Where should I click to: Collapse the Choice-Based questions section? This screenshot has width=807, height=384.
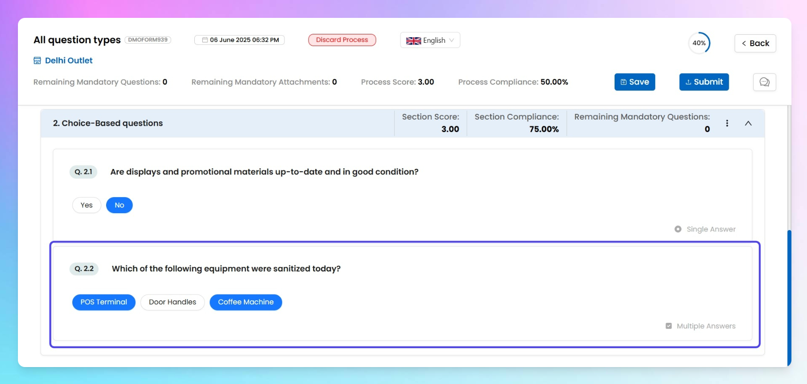748,123
